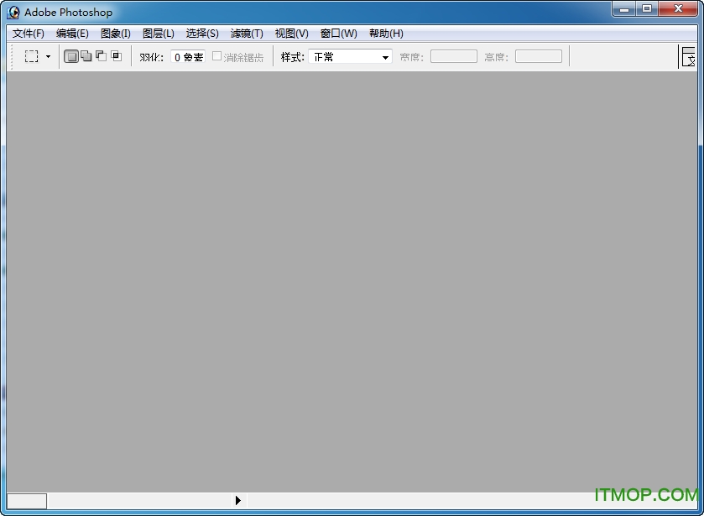Viewport: 704px width, 516px height.
Task: Select the Add to selection icon
Action: click(86, 56)
